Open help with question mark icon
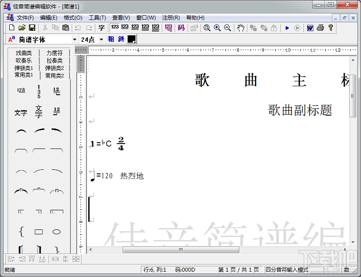 tap(331, 28)
